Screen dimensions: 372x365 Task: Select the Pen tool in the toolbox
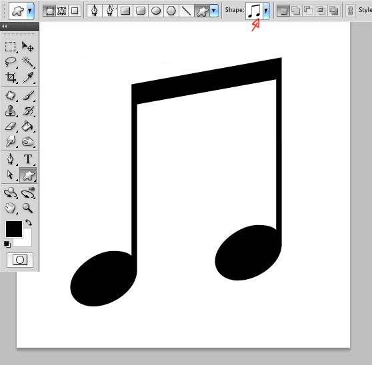11,159
